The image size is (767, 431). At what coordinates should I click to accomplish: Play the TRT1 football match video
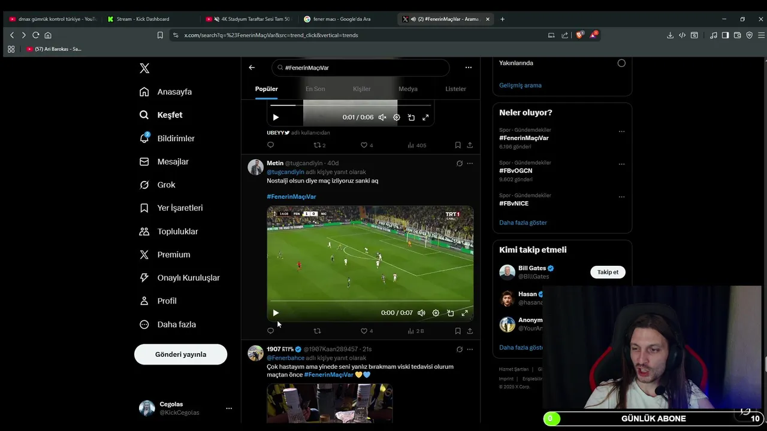pyautogui.click(x=276, y=313)
